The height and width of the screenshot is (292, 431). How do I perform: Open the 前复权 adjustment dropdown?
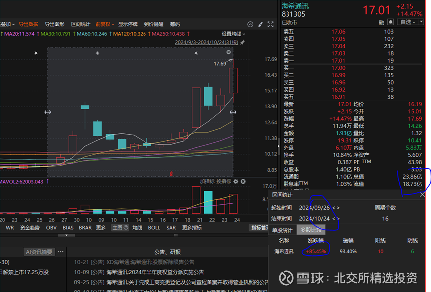[x=105, y=24]
